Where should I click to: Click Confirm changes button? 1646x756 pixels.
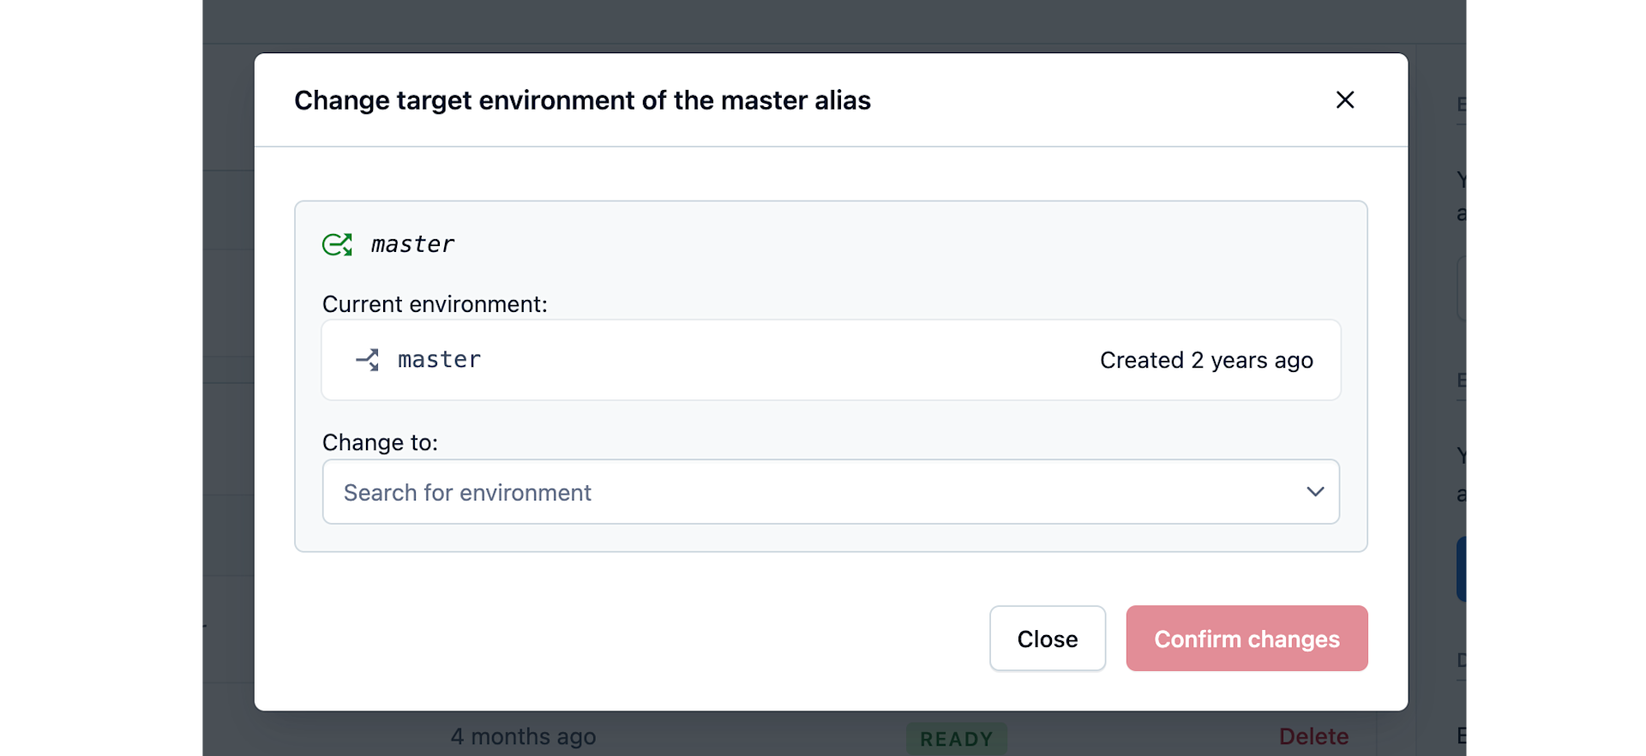coord(1247,639)
